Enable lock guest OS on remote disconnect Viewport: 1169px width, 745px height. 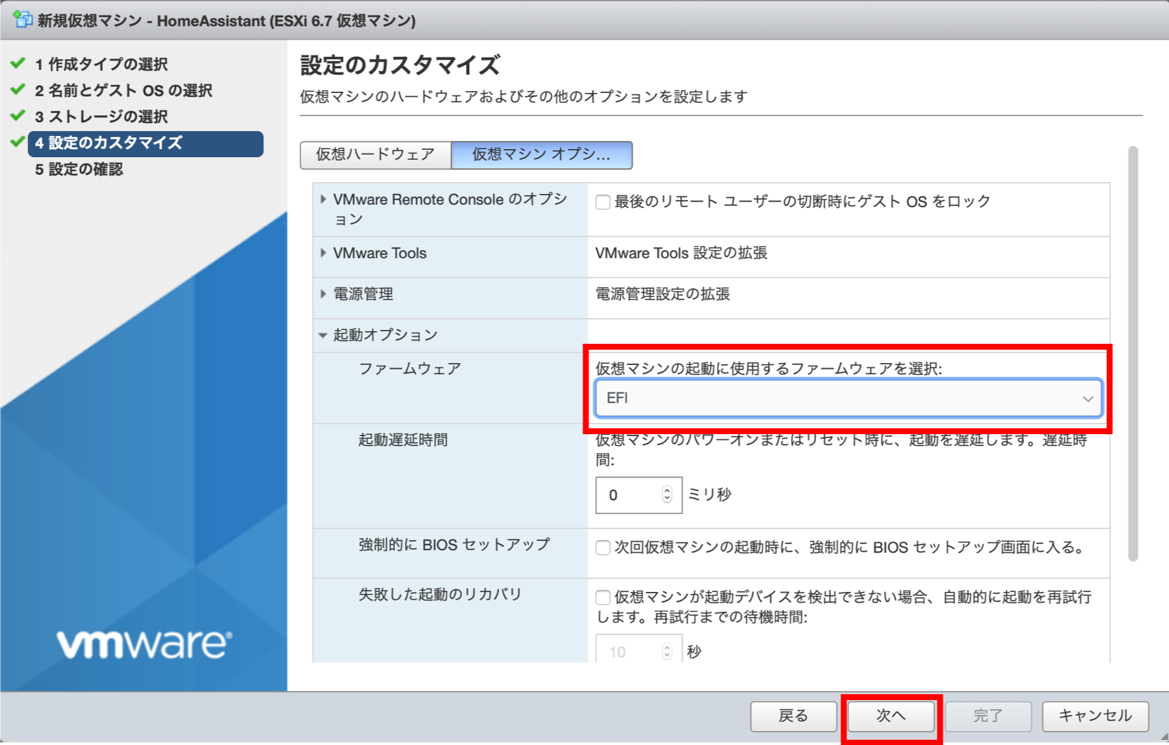602,202
